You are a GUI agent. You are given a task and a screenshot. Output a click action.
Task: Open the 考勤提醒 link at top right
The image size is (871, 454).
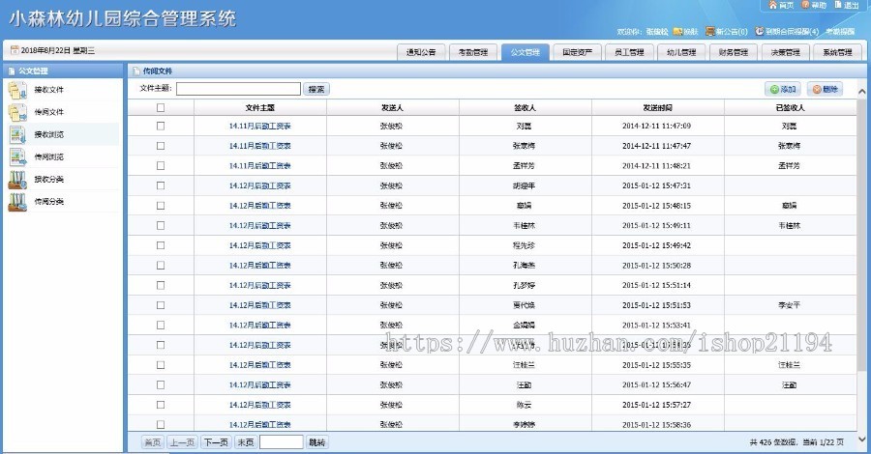coord(840,32)
